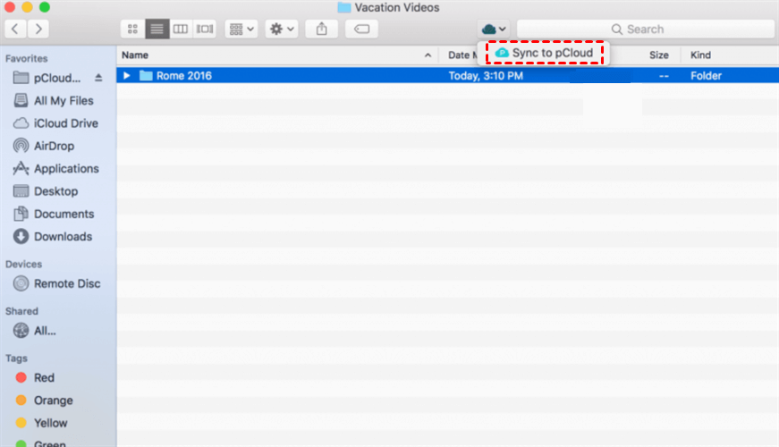Open the arrange items dropdown
Image resolution: width=779 pixels, height=447 pixels.
pos(241,30)
